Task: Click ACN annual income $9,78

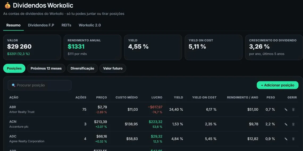Action: 254,124
